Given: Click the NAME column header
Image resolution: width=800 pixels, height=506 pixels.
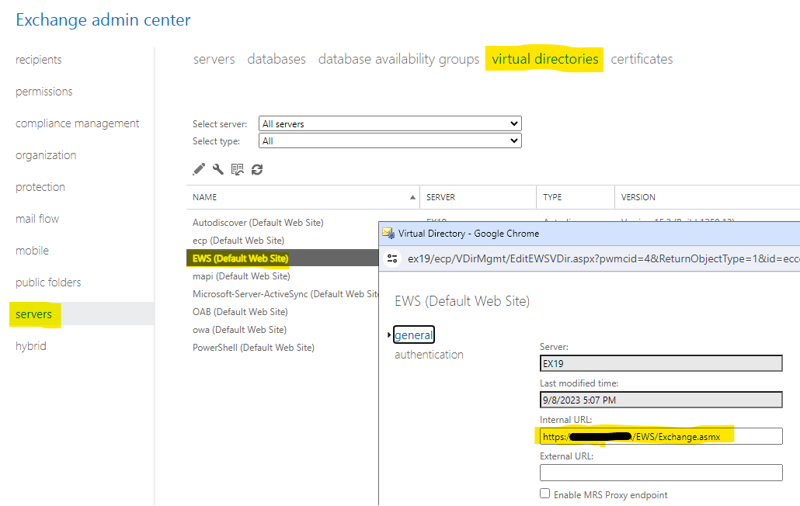Looking at the screenshot, I should point(204,197).
